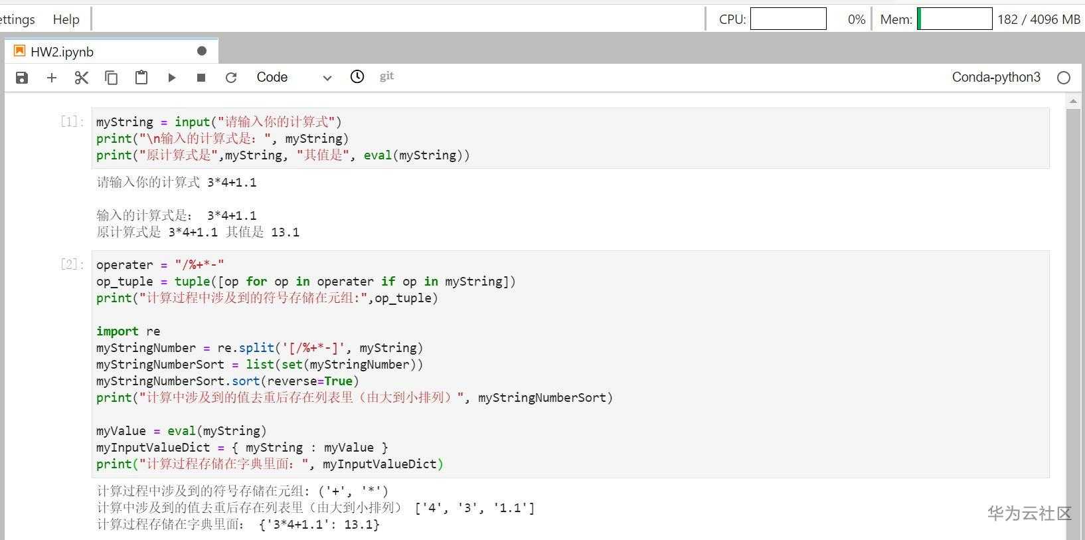Click the git button in the toolbar

(386, 76)
